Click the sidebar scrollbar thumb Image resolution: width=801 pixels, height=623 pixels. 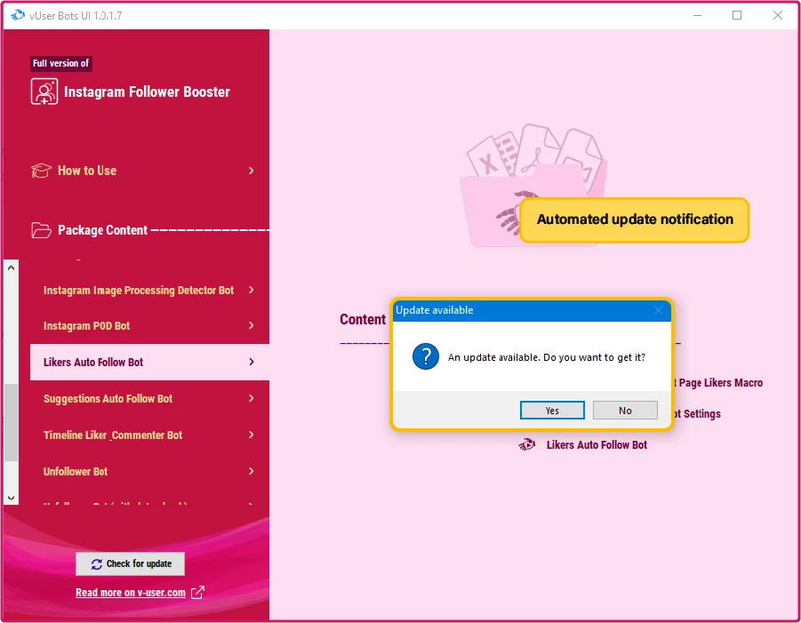tap(12, 422)
